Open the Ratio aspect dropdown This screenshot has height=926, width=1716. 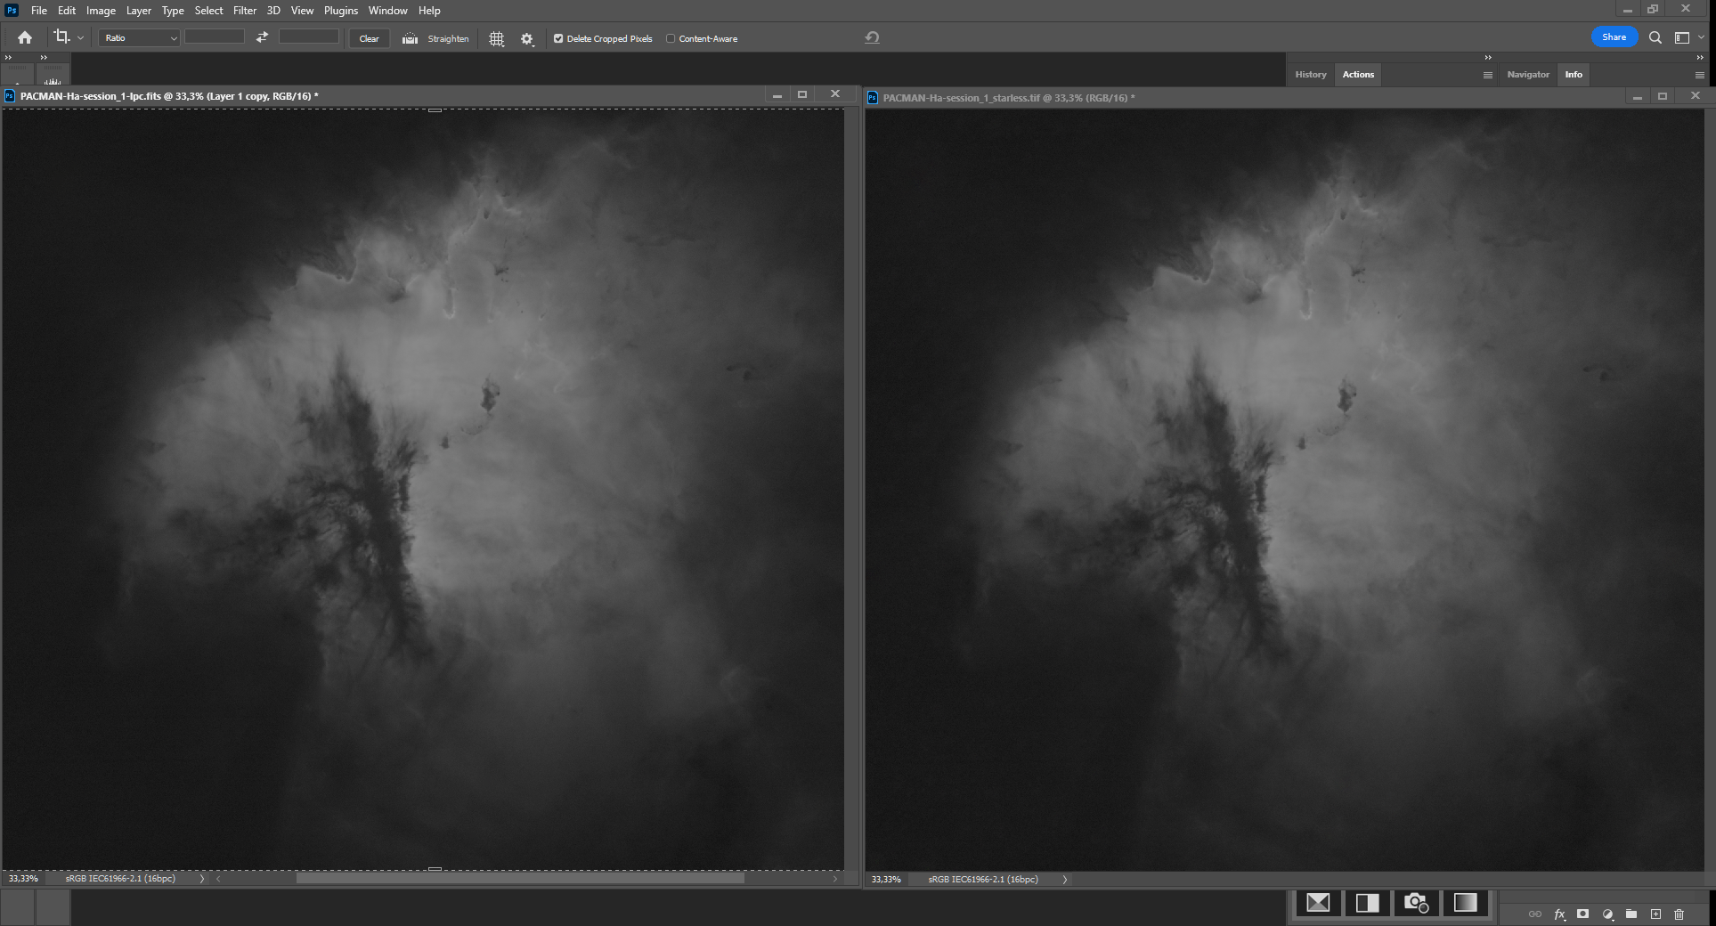pos(139,37)
